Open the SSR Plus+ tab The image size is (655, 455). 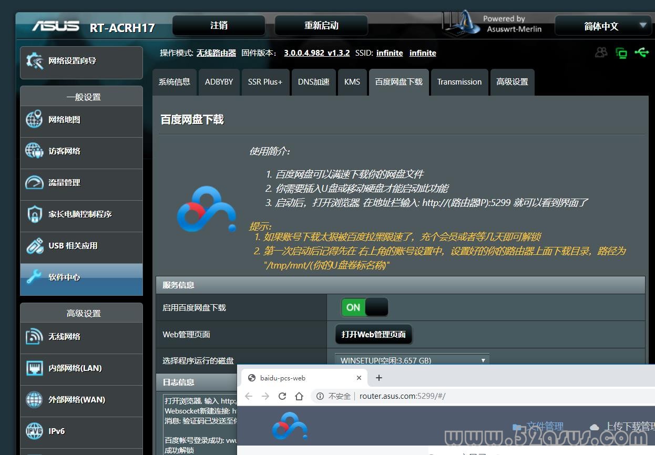pos(265,82)
